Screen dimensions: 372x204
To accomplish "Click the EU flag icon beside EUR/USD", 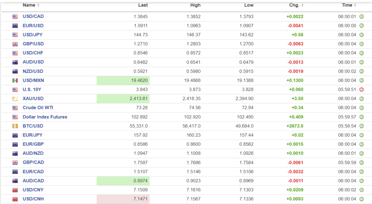I will pos(15,26).
